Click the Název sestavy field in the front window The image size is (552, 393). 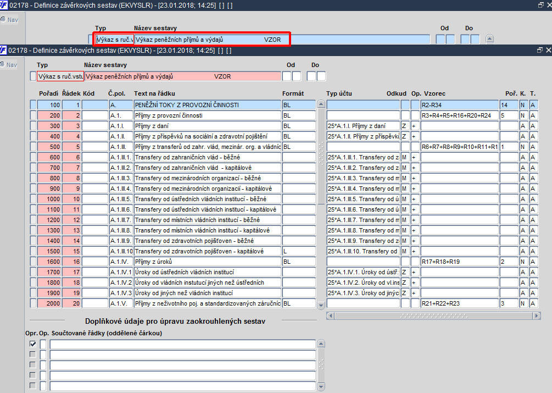(x=183, y=76)
